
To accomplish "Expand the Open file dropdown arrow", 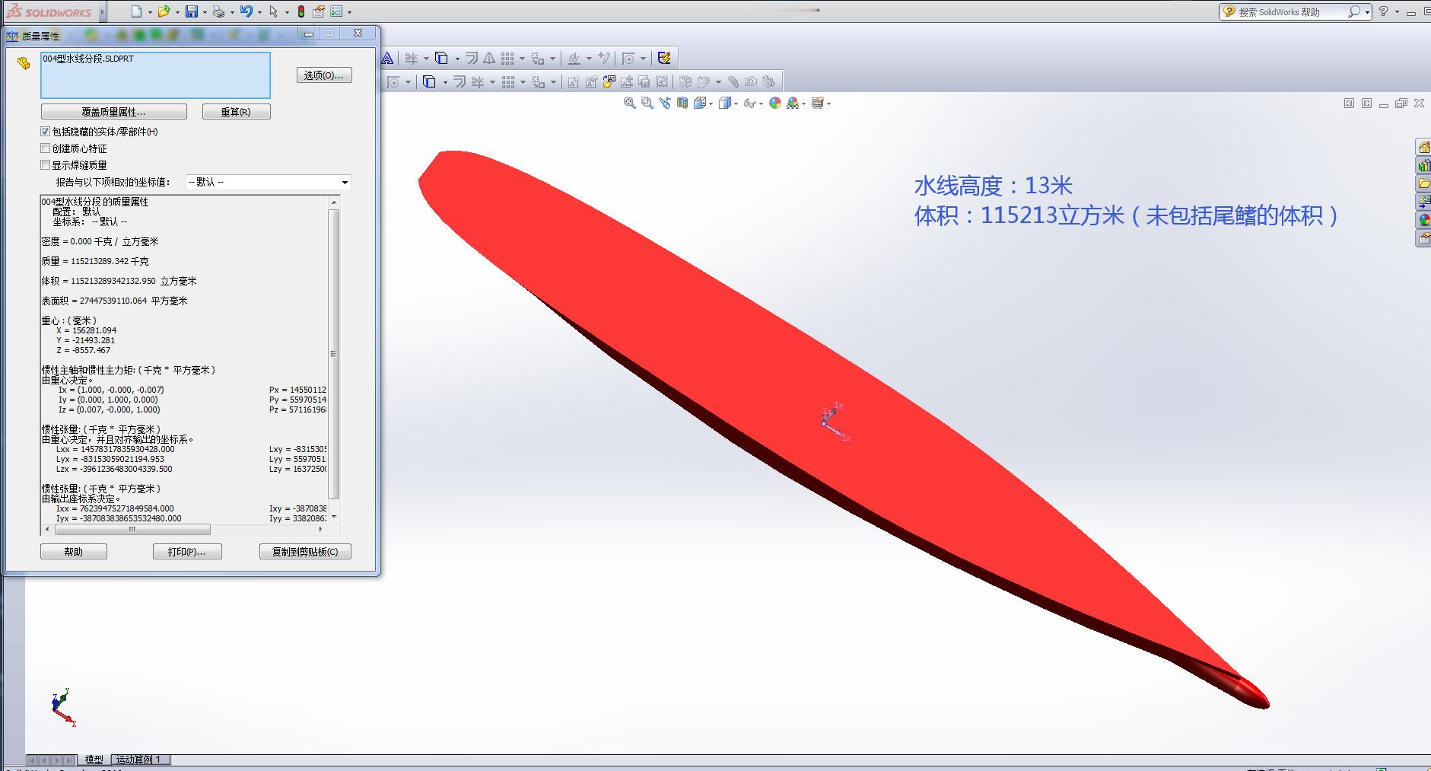I will point(177,12).
